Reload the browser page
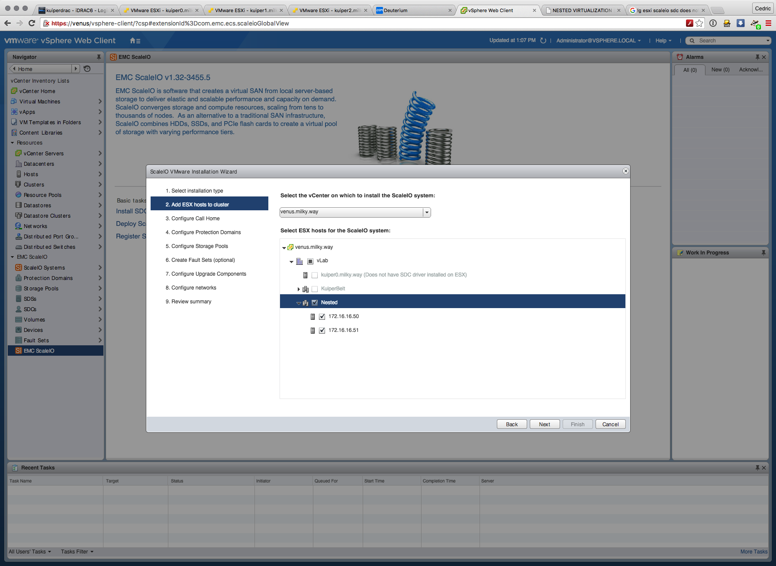Image resolution: width=776 pixels, height=566 pixels. click(x=32, y=23)
